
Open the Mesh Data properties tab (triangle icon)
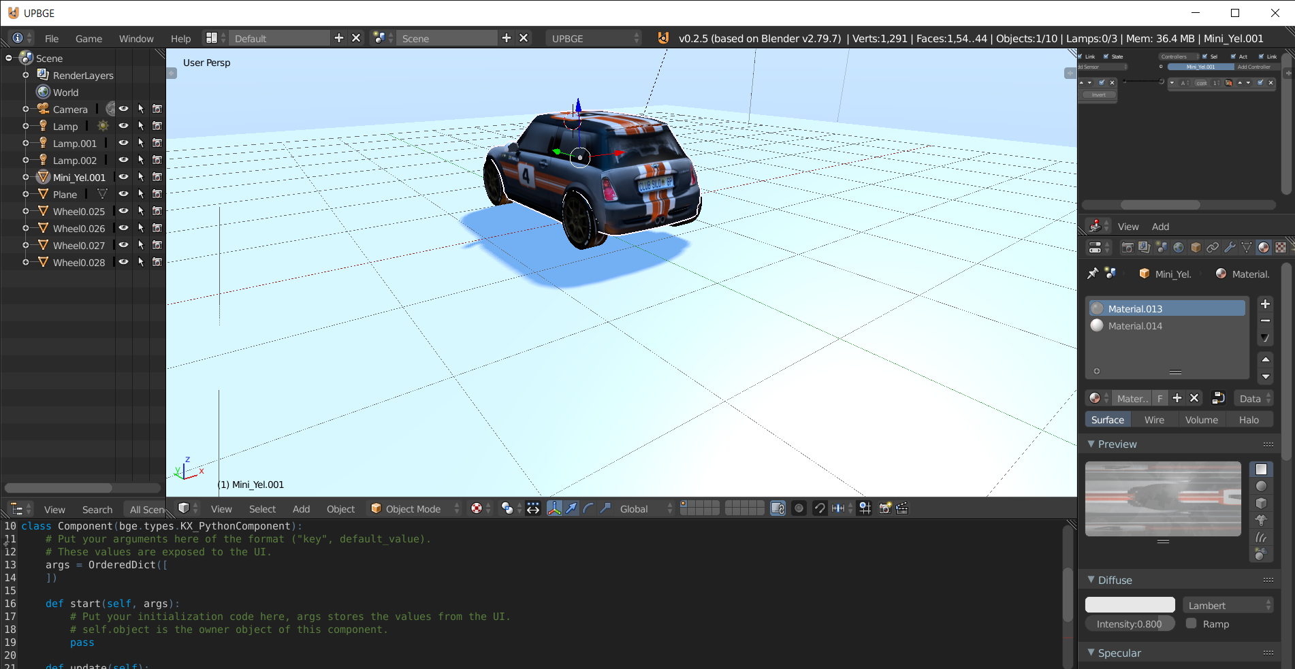1247,248
